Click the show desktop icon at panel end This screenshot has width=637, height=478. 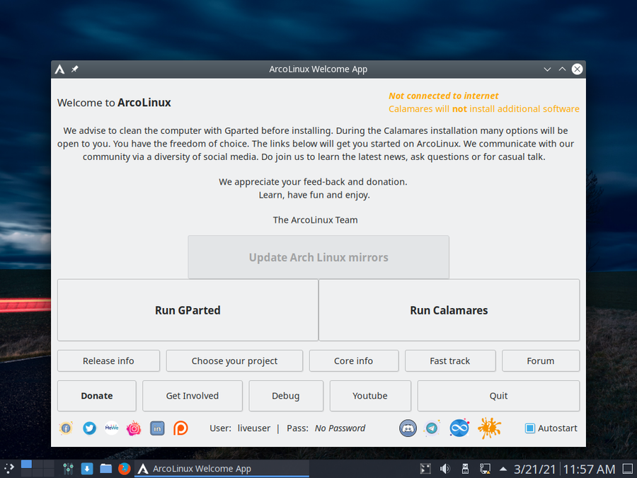pyautogui.click(x=628, y=469)
